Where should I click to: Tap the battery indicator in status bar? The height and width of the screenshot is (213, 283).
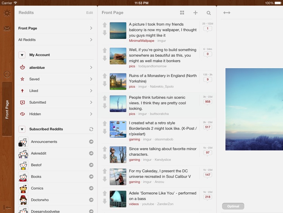click(x=278, y=3)
